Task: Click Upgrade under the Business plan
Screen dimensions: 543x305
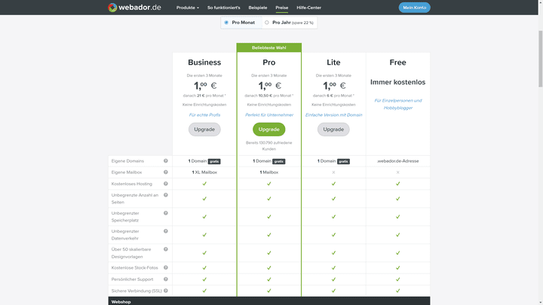Action: 204,130
